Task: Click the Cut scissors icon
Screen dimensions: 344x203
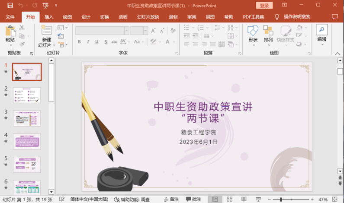Action: point(22,28)
